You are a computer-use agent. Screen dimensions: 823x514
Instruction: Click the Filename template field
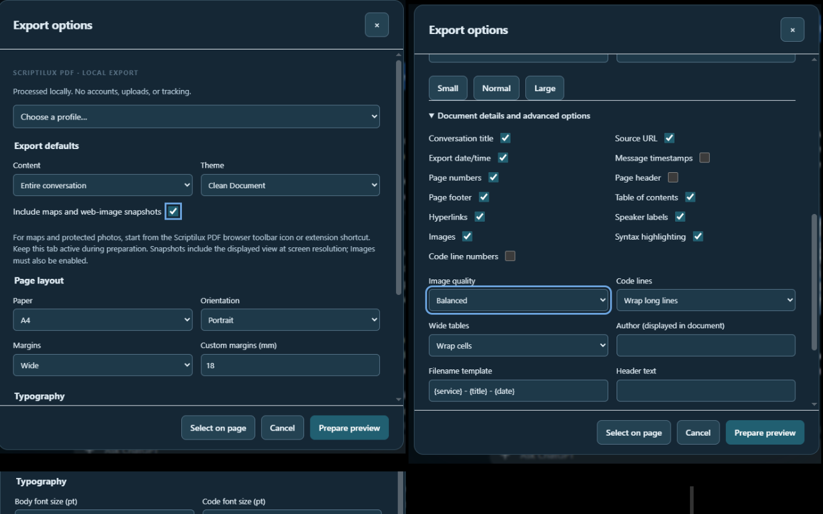click(518, 391)
